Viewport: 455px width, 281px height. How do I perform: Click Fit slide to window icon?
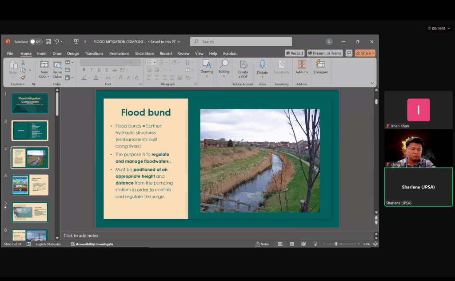(375, 244)
